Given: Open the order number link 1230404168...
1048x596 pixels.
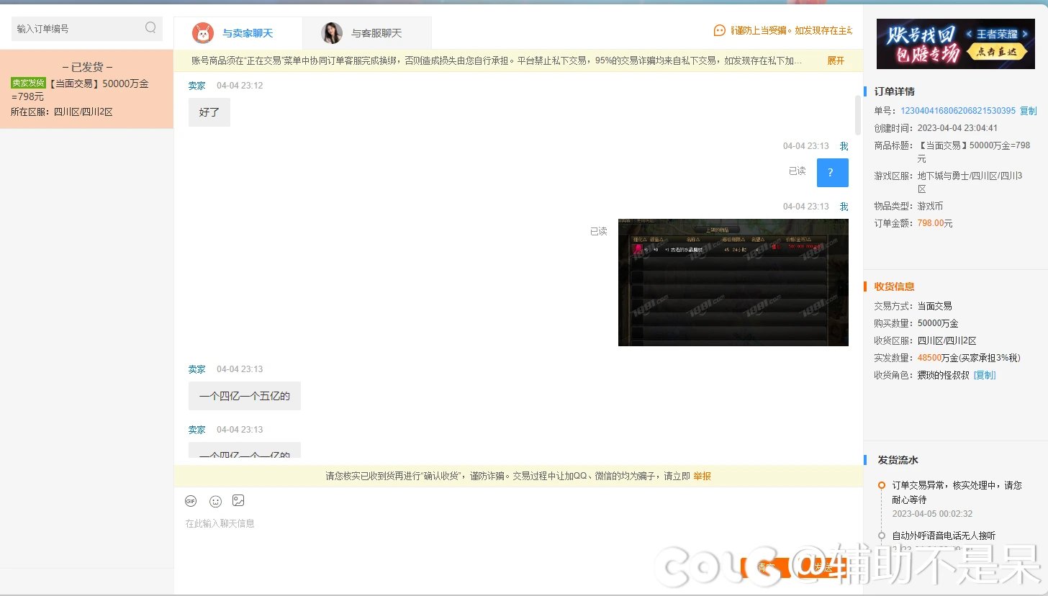Looking at the screenshot, I should (x=957, y=111).
